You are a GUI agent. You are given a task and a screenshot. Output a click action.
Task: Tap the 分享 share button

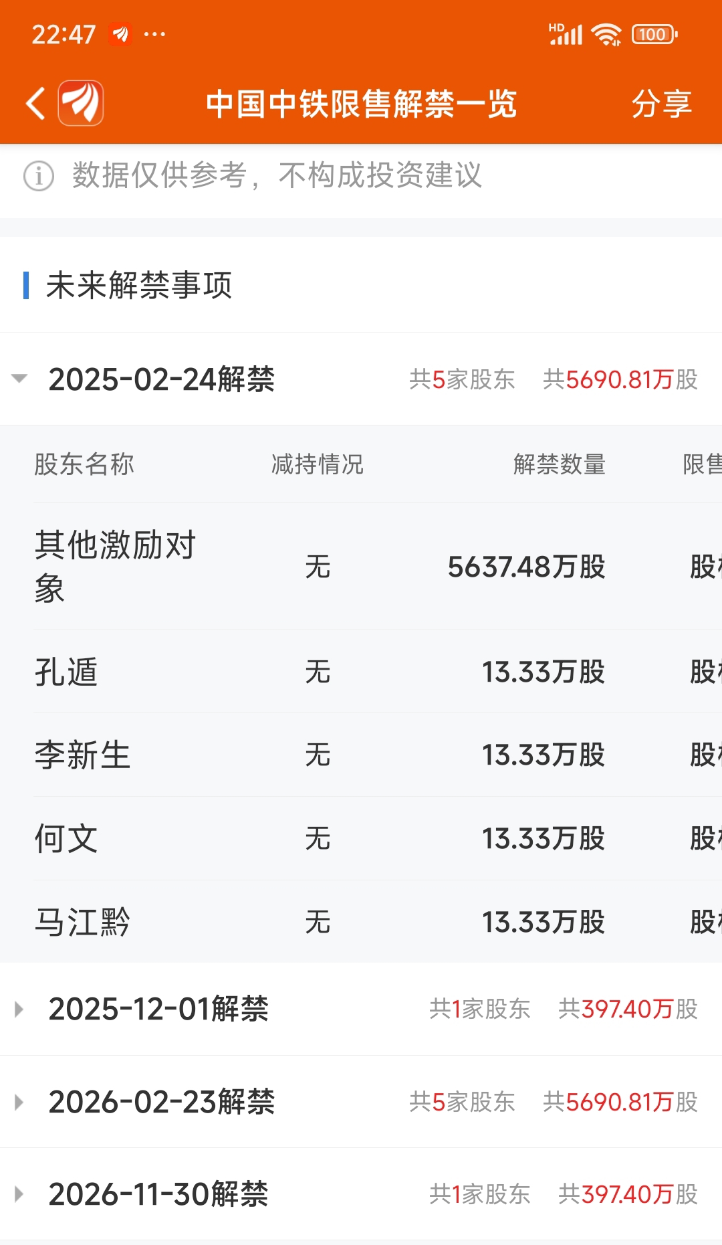(x=661, y=104)
